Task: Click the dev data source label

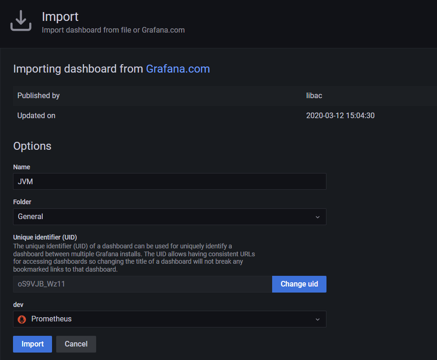Action: [18, 305]
